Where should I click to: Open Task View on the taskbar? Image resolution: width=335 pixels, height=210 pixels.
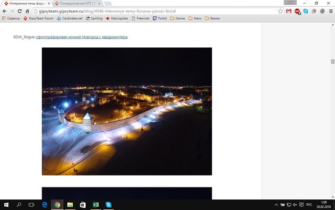click(32, 205)
